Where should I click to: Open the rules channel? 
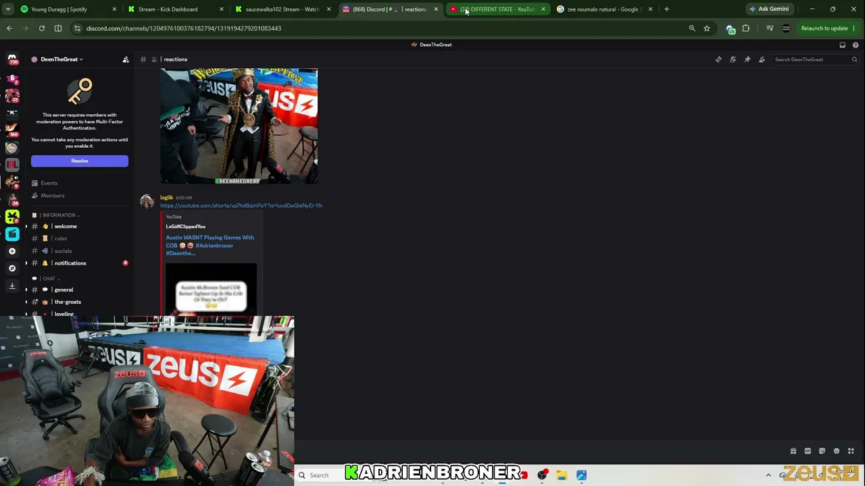80,238
